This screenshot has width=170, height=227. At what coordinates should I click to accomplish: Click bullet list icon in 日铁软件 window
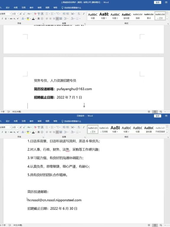[47, 127]
